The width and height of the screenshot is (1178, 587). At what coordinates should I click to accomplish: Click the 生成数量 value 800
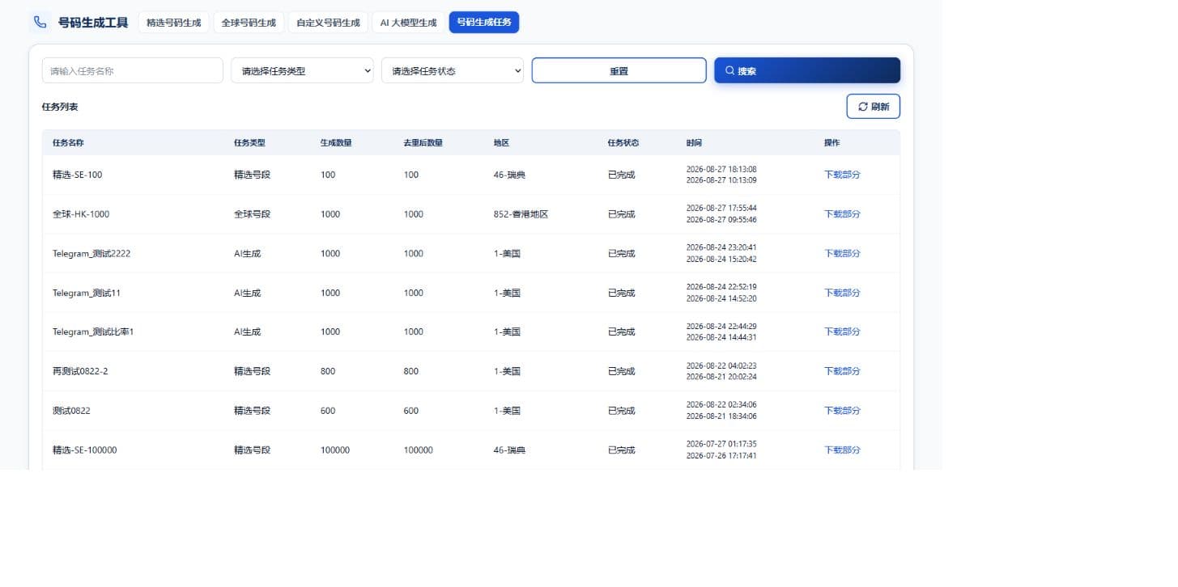pyautogui.click(x=328, y=371)
